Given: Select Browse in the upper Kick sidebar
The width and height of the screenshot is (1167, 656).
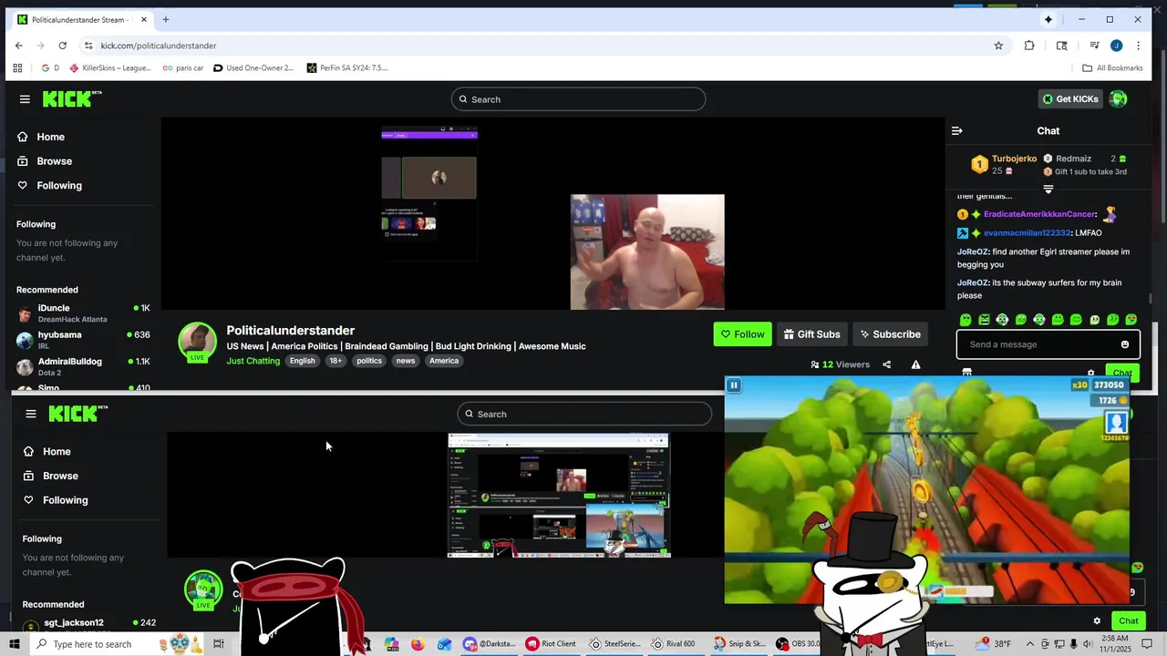Looking at the screenshot, I should pos(54,161).
